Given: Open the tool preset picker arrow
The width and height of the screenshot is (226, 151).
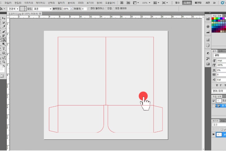Looking at the screenshot, I should click(x=4, y=9).
